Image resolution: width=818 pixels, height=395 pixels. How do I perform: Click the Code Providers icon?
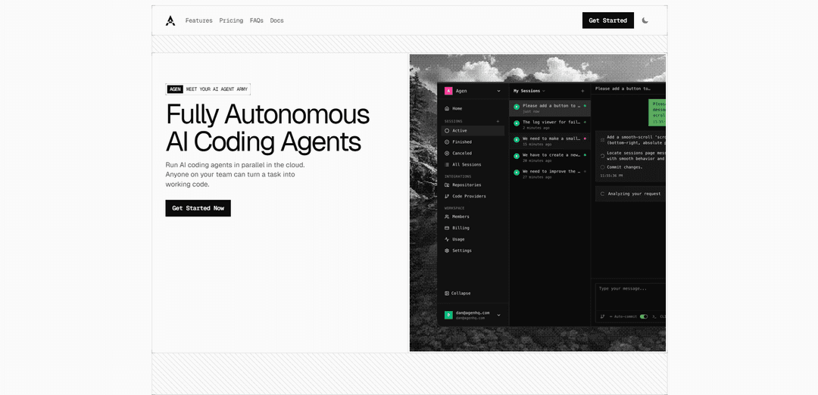pyautogui.click(x=447, y=197)
